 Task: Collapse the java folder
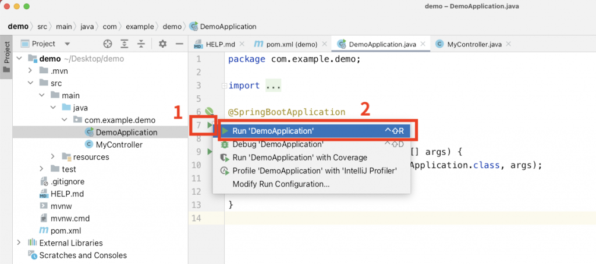[53, 108]
